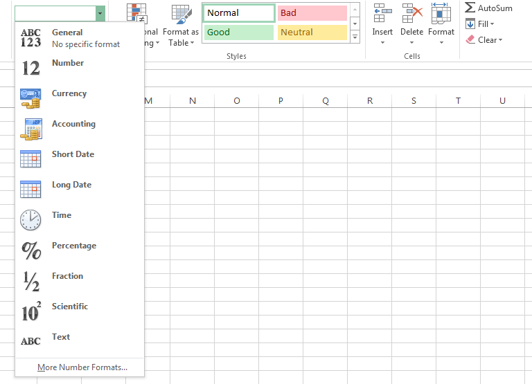The width and height of the screenshot is (532, 384).
Task: Show next row of cell styles
Action: (355, 24)
